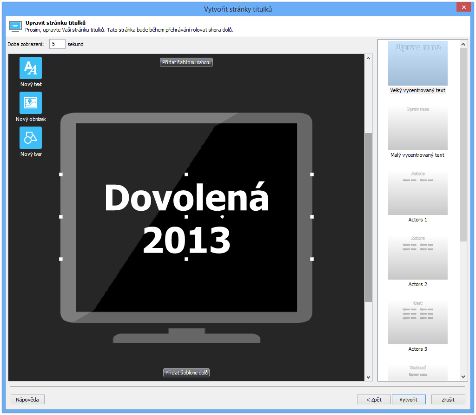Click canvas scrollbar down arrow
The width and height of the screenshot is (476, 415).
pos(368,377)
